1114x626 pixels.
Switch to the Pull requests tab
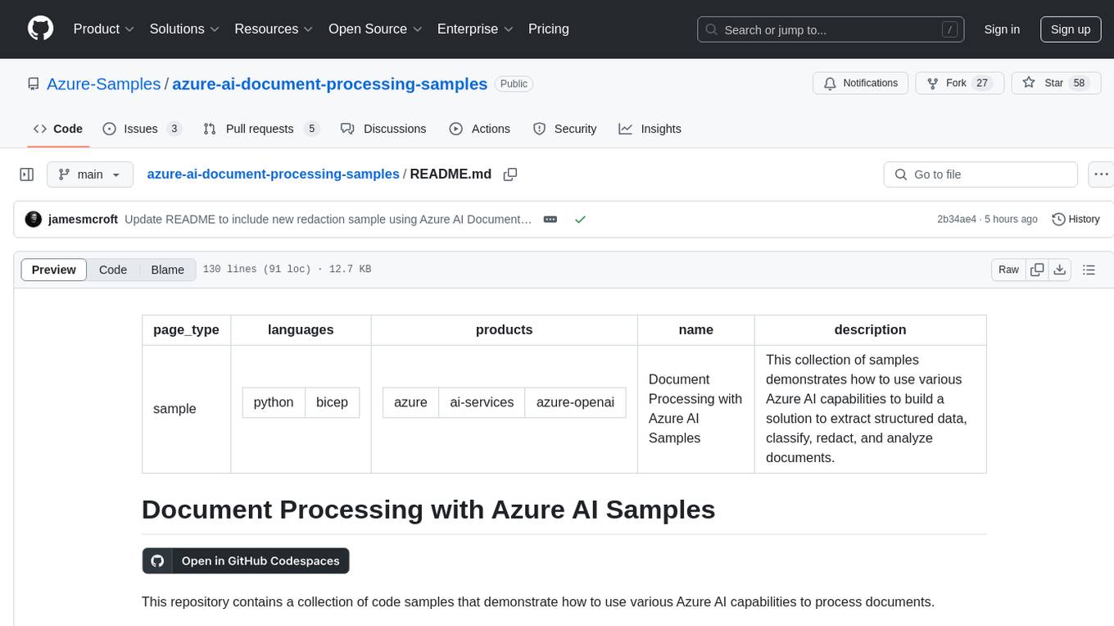[260, 129]
